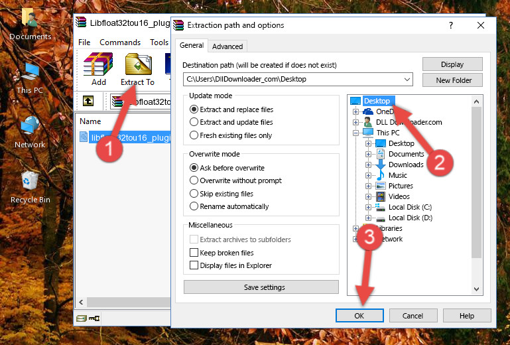
Task: Click the Add archive toolbar icon in WinRAR
Action: 98,69
